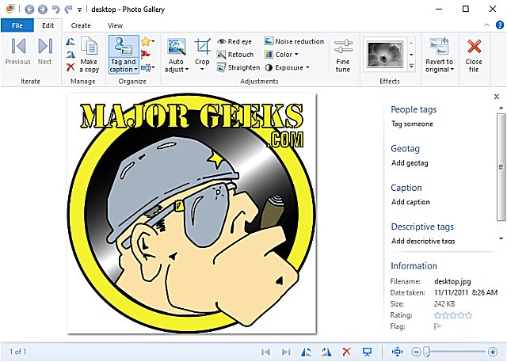Screen dimensions: 507x362
Task: Click Add geotag link
Action: [x=410, y=162]
